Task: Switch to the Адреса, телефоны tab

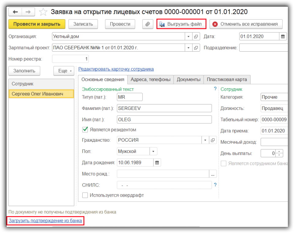Action: 150,79
